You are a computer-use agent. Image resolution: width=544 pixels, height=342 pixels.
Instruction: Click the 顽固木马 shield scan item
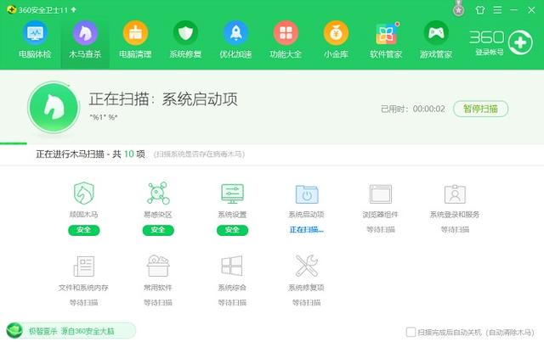click(x=83, y=193)
